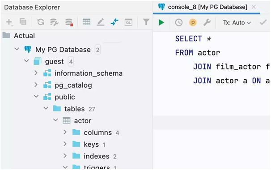Click the Commit checkmark icon
Viewport: 271px width, 170px height.
(x=263, y=22)
